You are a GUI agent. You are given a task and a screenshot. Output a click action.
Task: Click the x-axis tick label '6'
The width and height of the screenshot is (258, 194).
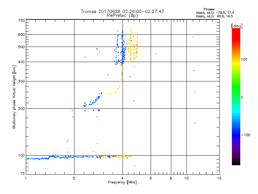point(151,178)
